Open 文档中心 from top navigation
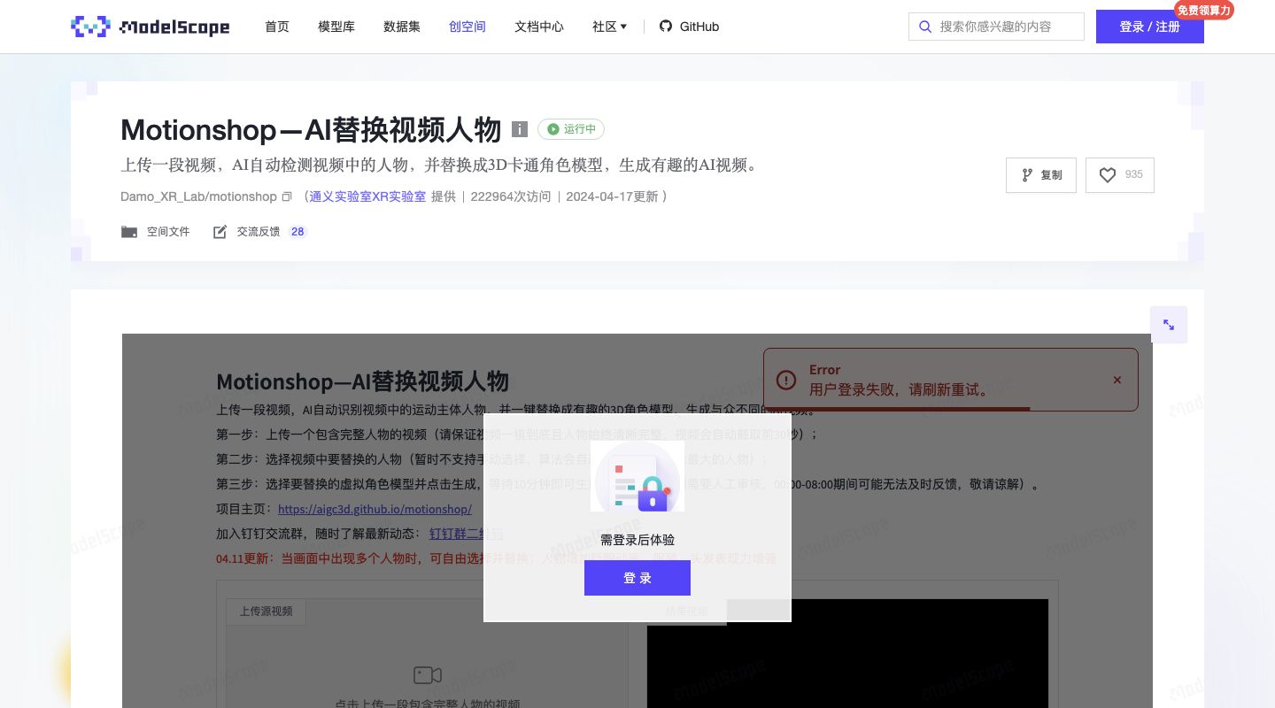This screenshot has height=708, width=1275. (x=539, y=27)
